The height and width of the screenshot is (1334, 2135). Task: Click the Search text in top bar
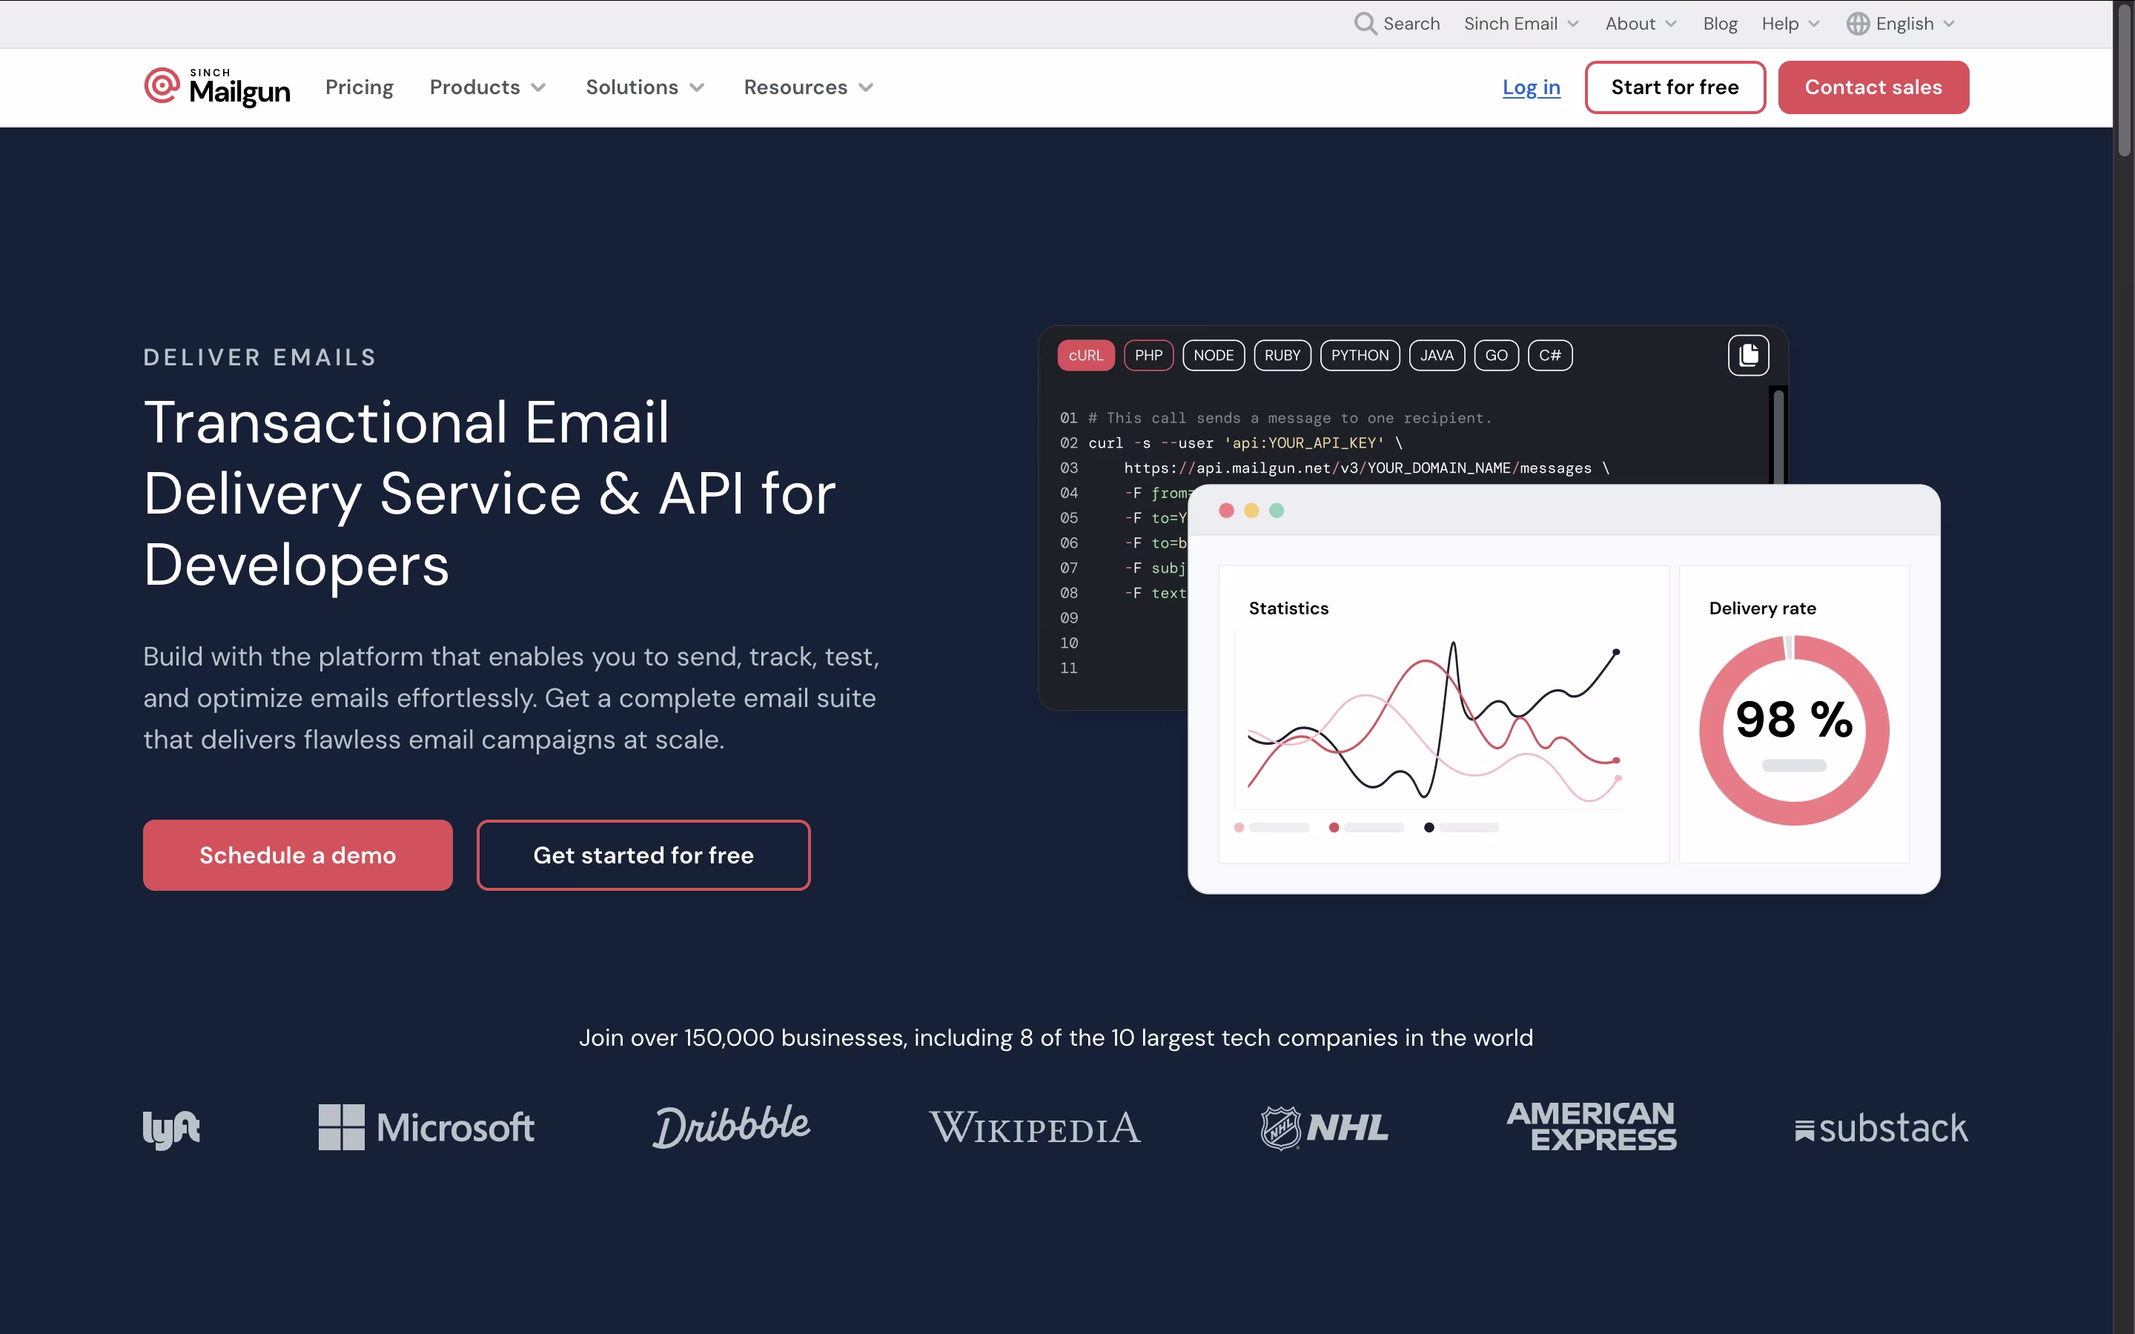pos(1411,24)
